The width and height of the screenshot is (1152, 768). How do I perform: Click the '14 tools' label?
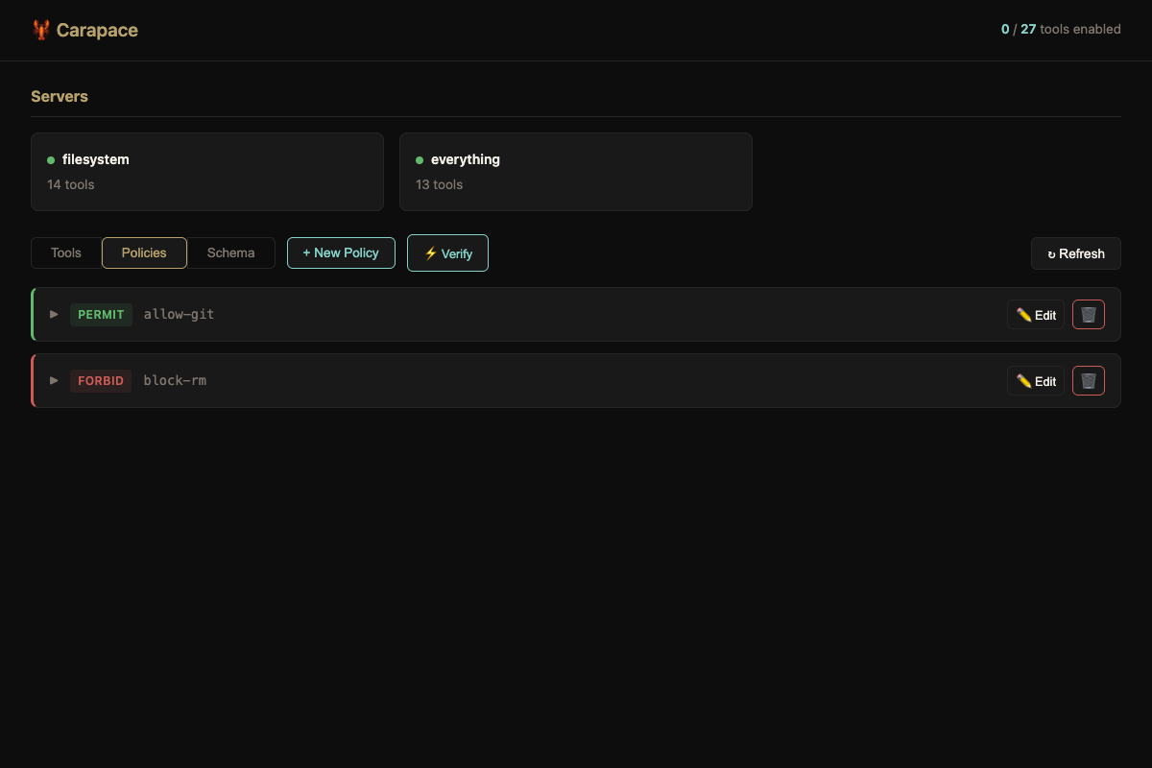[x=71, y=184]
